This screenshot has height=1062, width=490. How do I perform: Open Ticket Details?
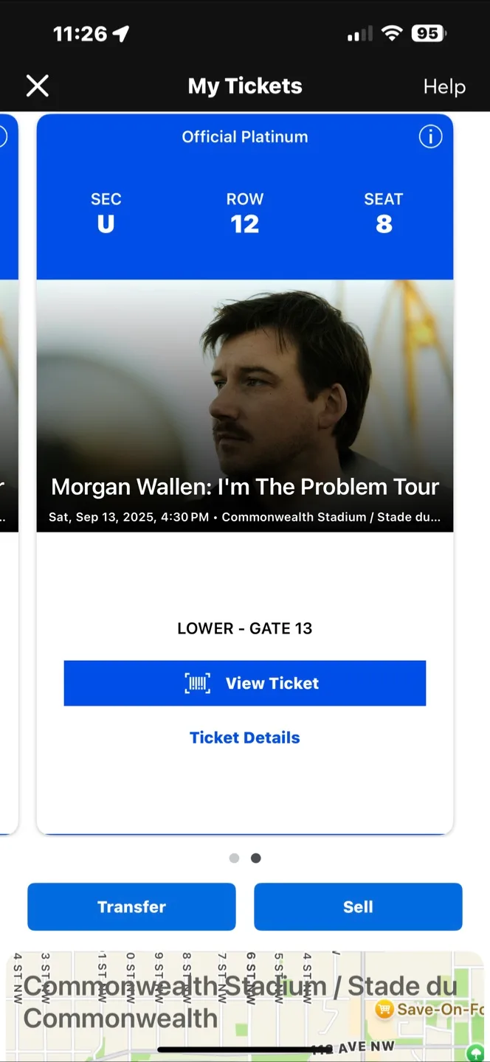[245, 737]
